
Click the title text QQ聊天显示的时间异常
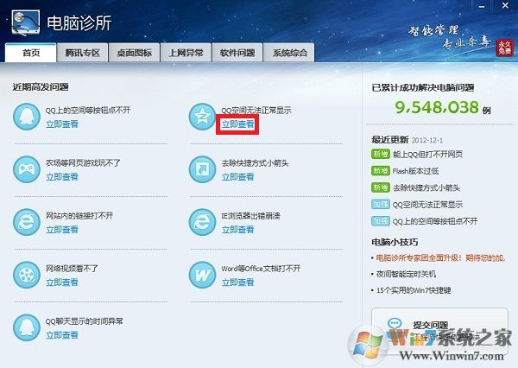[x=85, y=321]
